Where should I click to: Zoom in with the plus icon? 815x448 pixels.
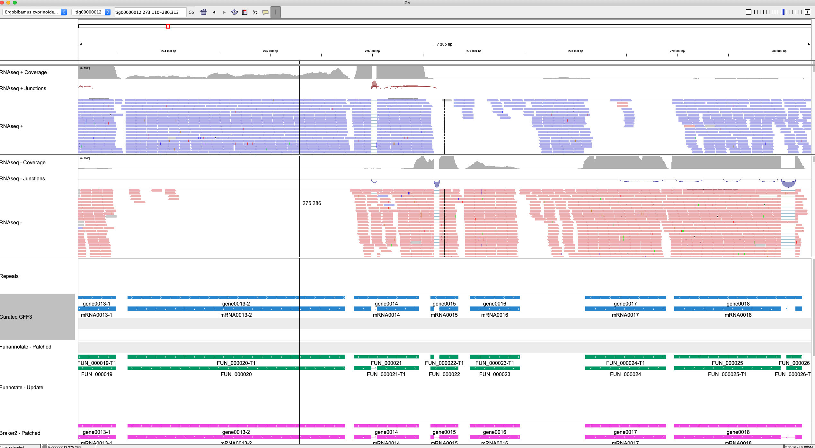point(807,12)
